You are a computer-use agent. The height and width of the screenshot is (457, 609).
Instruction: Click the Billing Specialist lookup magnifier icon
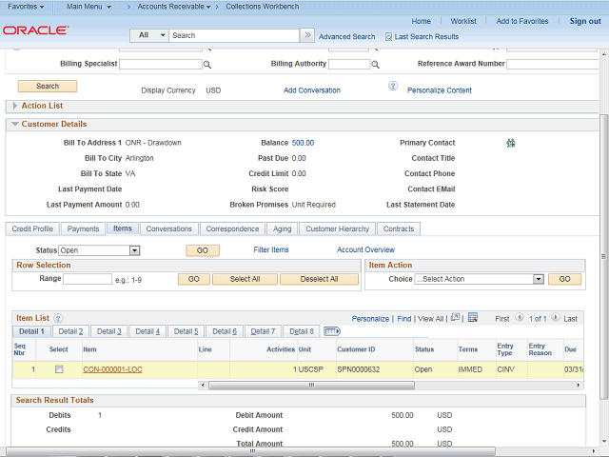coord(207,65)
